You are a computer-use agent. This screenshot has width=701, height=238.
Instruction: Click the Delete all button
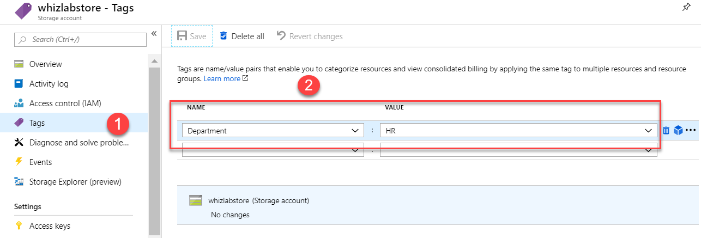click(241, 36)
